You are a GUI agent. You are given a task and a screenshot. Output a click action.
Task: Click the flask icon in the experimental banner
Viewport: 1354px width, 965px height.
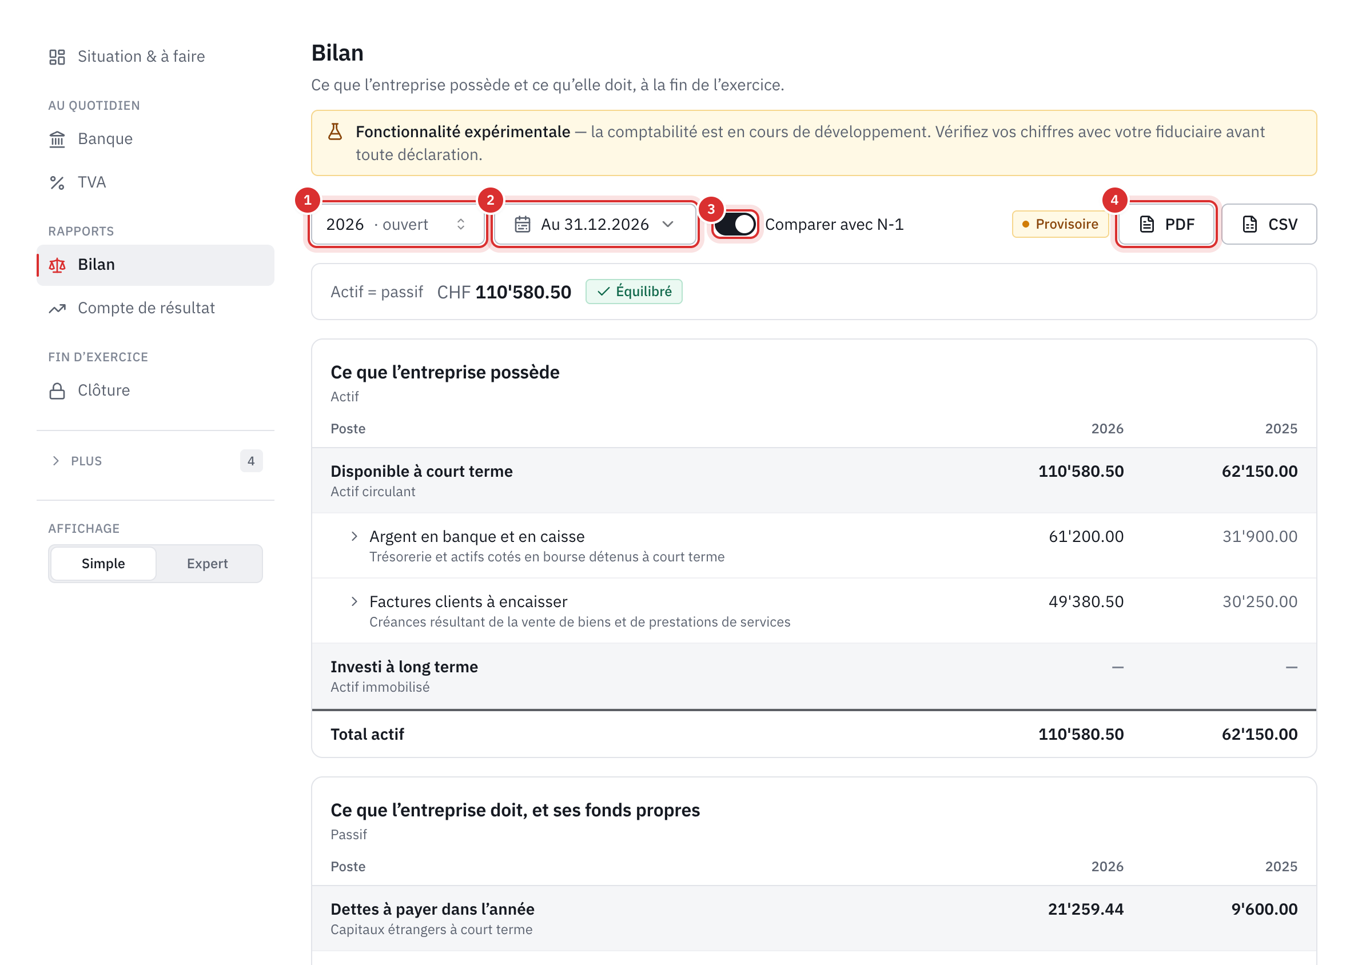point(335,132)
